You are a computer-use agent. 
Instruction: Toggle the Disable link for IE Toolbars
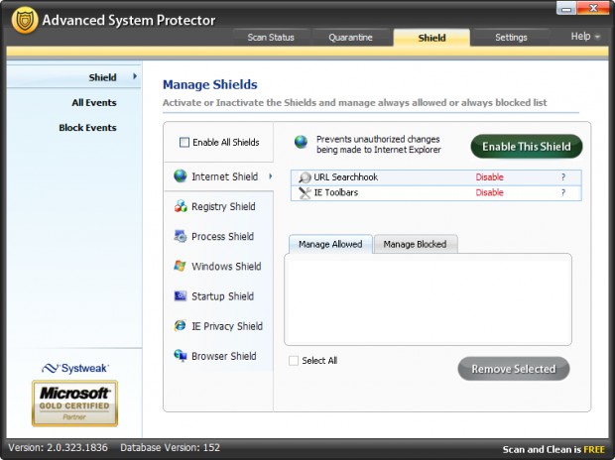pos(489,192)
